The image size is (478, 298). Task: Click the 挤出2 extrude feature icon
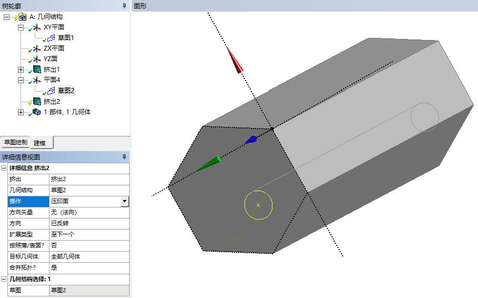click(x=37, y=101)
